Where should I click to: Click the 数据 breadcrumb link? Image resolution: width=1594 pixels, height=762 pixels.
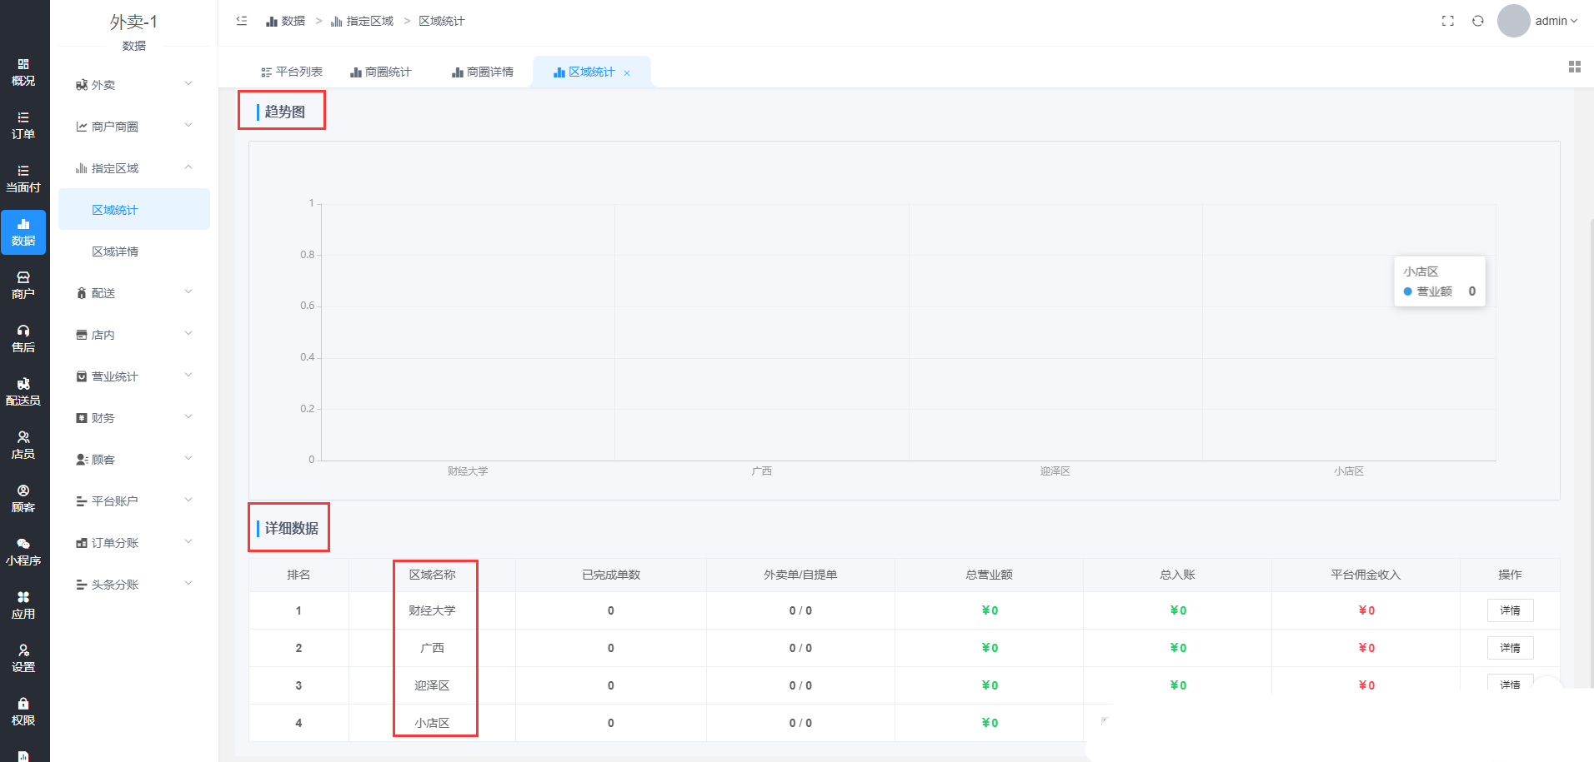285,21
